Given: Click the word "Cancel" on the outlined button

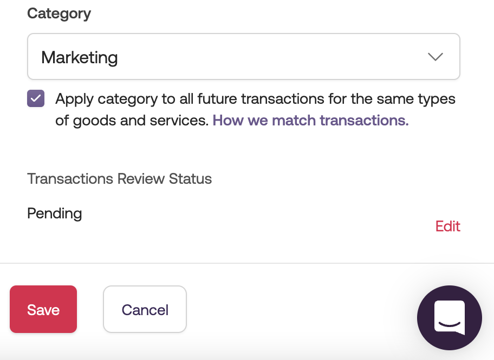Looking at the screenshot, I should pos(145,310).
